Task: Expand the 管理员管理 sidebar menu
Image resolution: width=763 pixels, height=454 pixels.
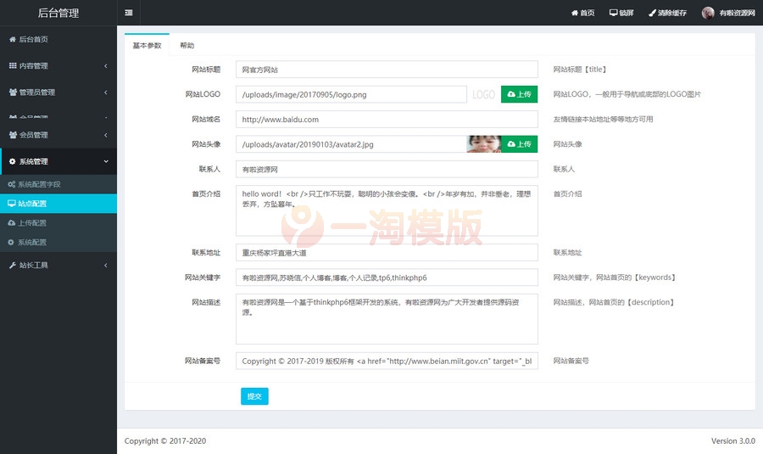Action: 58,92
